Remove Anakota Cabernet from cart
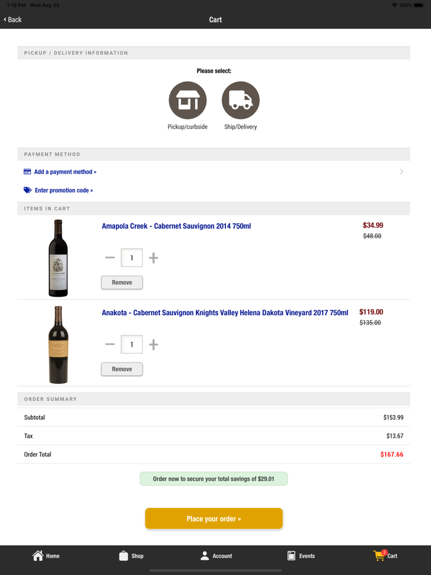The width and height of the screenshot is (431, 575). (x=122, y=369)
